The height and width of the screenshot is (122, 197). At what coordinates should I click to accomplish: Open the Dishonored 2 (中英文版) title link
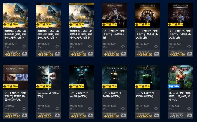coord(48,95)
